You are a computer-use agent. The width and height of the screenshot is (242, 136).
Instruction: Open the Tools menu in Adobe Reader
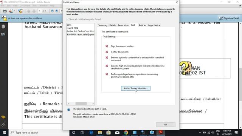point(35,6)
